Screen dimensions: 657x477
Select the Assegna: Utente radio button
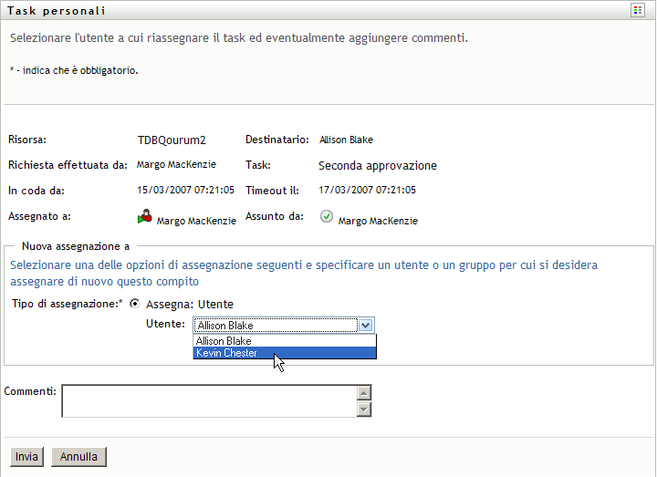[135, 304]
